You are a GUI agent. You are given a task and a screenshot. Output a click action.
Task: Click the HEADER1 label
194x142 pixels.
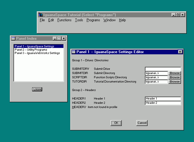point(79,99)
